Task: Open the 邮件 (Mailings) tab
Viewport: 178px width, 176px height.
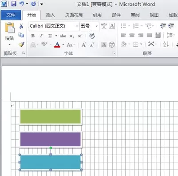Action: pos(116,15)
